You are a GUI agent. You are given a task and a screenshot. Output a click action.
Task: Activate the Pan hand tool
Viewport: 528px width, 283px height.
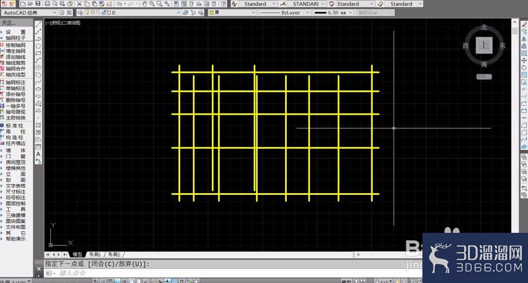144,4
